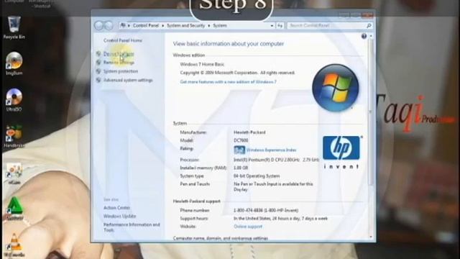The image size is (460, 259).
Task: Open Advanced system settings link
Action: [128, 80]
